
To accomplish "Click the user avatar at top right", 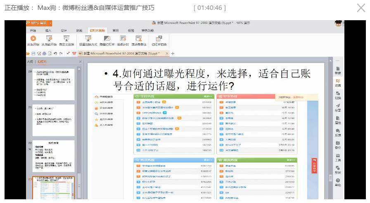I will point(338,23).
